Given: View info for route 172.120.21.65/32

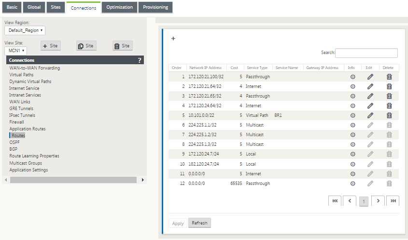Looking at the screenshot, I should click(x=353, y=96).
